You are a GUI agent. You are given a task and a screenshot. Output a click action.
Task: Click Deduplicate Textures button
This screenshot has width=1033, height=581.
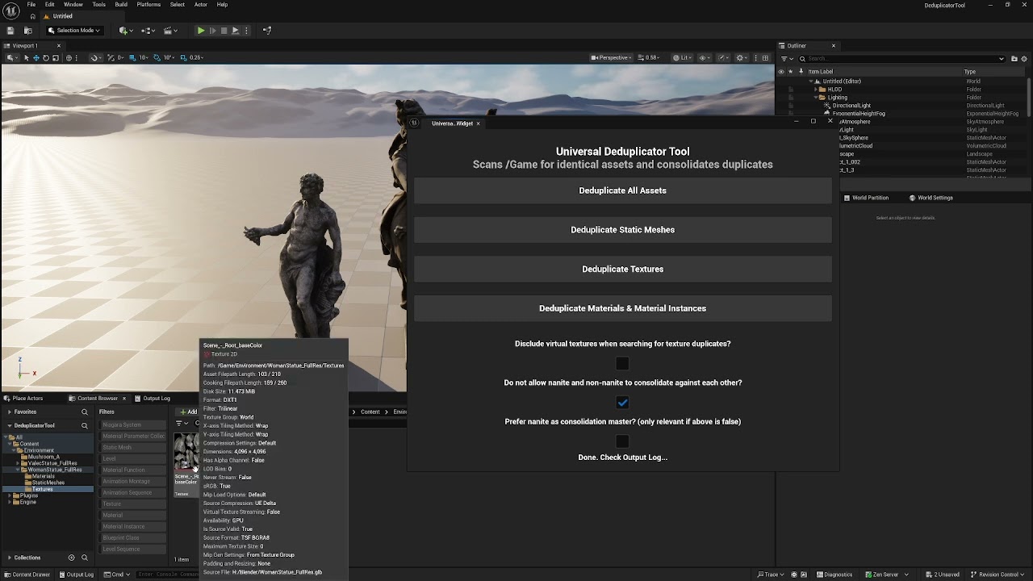coord(622,270)
